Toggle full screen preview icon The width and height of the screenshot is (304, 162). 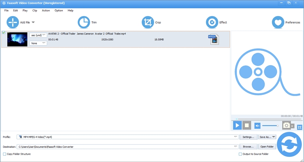pos(300,127)
